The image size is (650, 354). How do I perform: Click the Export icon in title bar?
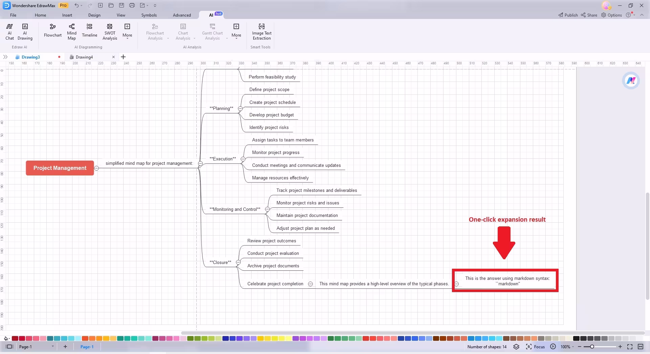[x=143, y=5]
